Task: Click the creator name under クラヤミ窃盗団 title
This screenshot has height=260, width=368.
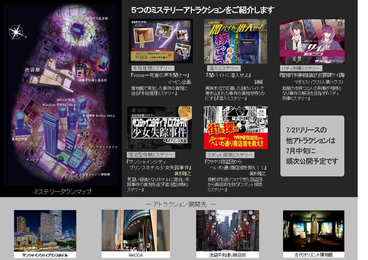Action: [257, 173]
